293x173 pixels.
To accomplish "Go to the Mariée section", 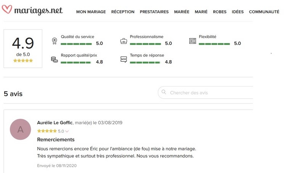I will pos(182,12).
